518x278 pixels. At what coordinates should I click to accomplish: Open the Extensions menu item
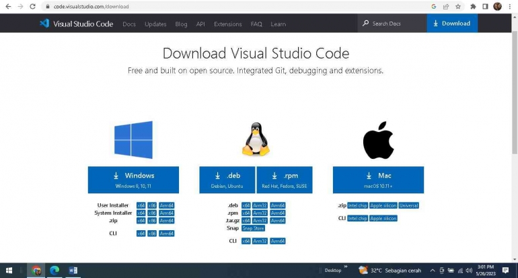point(227,24)
